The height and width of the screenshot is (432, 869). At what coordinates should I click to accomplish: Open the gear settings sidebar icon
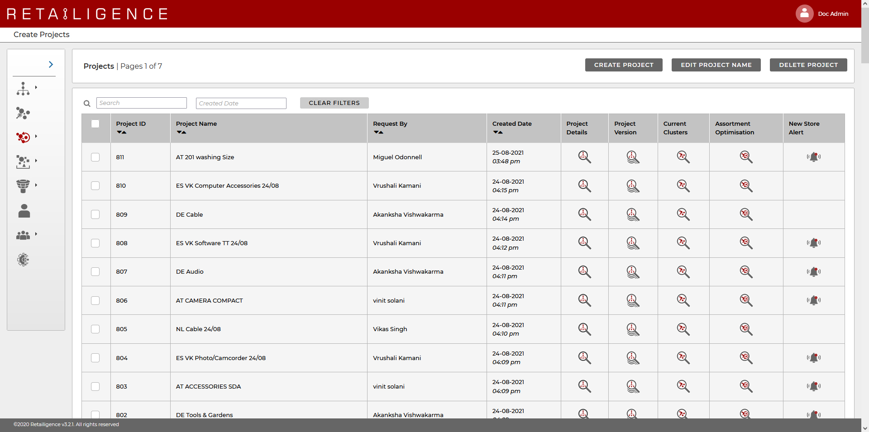click(x=23, y=260)
